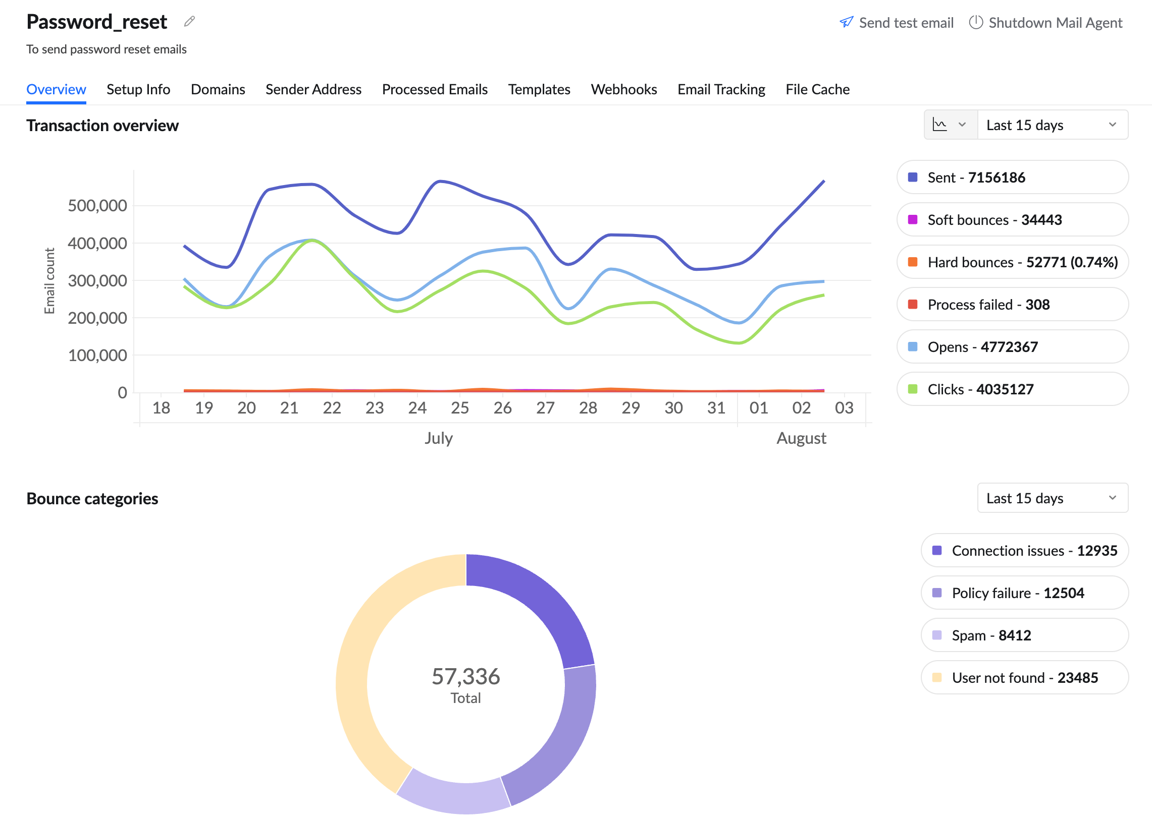
Task: Expand Bounce categories Last 15 days dropdown
Action: pos(1052,498)
